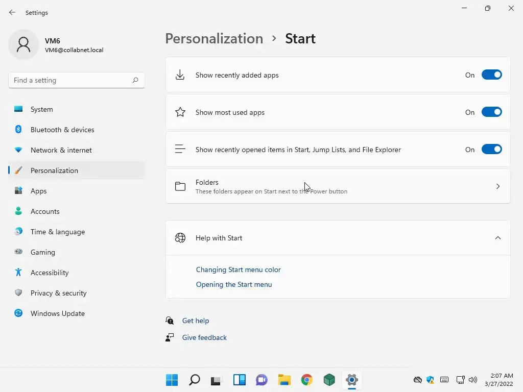523x392 pixels.
Task: Open the Folders settings chevron
Action: click(x=497, y=186)
